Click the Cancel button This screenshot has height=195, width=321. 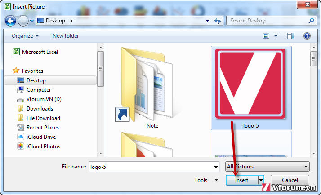click(290, 180)
